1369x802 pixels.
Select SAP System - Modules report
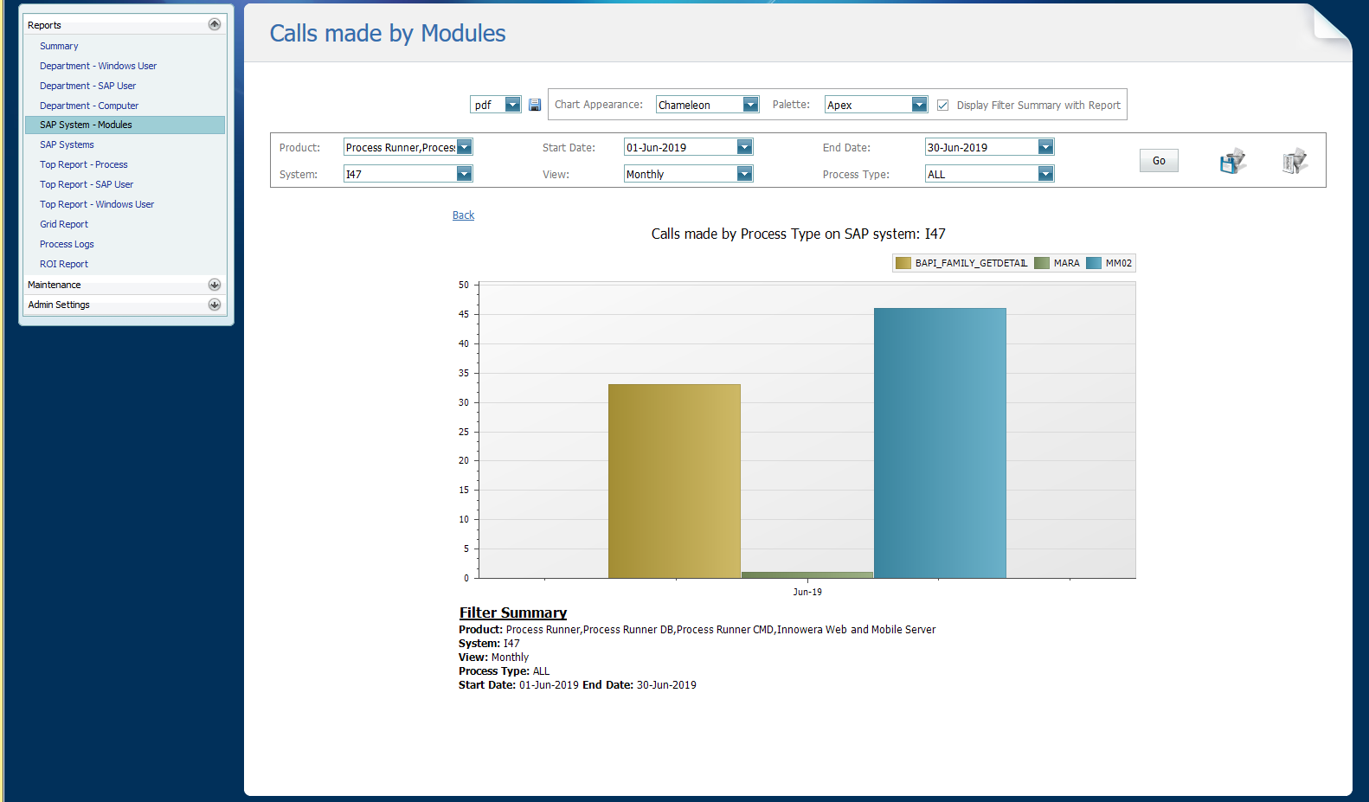point(125,125)
